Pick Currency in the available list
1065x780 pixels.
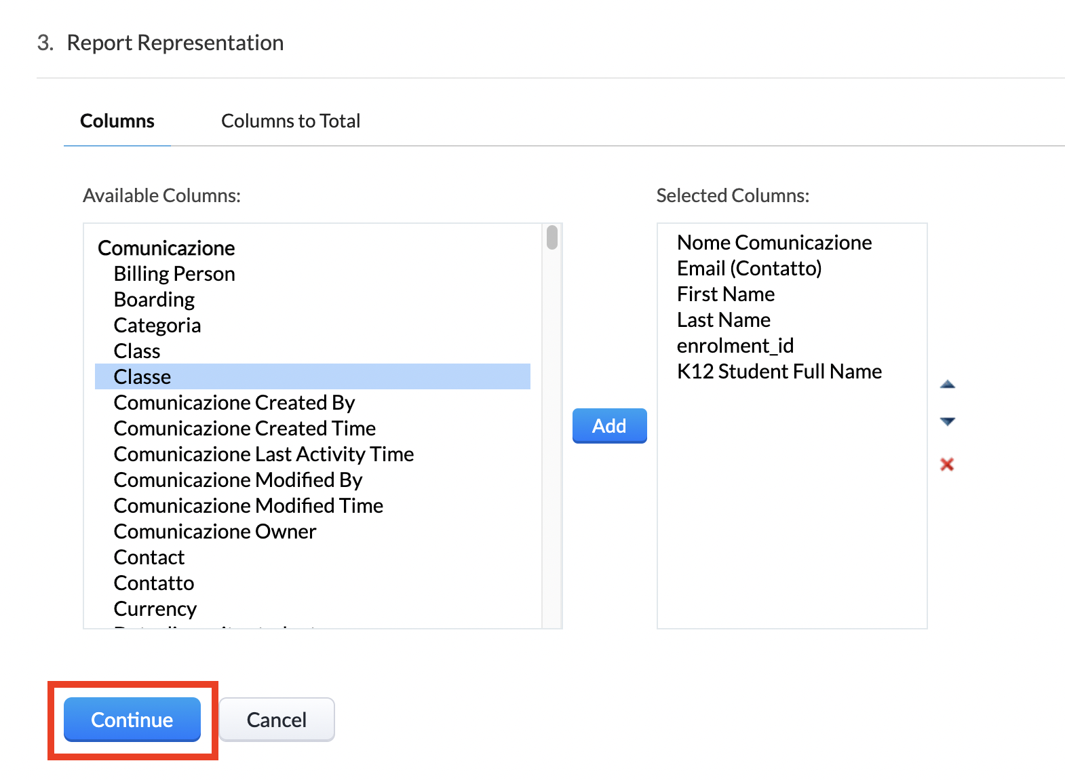tap(155, 609)
